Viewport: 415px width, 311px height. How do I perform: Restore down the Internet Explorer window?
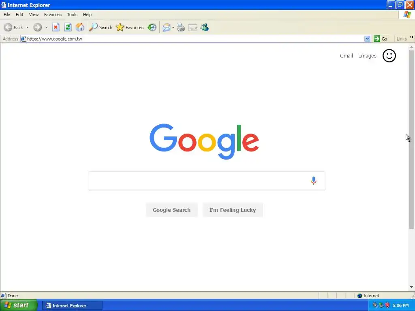[400, 5]
